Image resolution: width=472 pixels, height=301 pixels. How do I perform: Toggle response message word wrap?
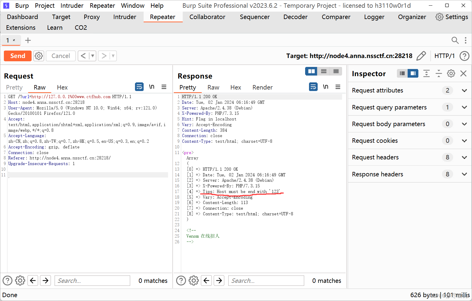(x=313, y=87)
